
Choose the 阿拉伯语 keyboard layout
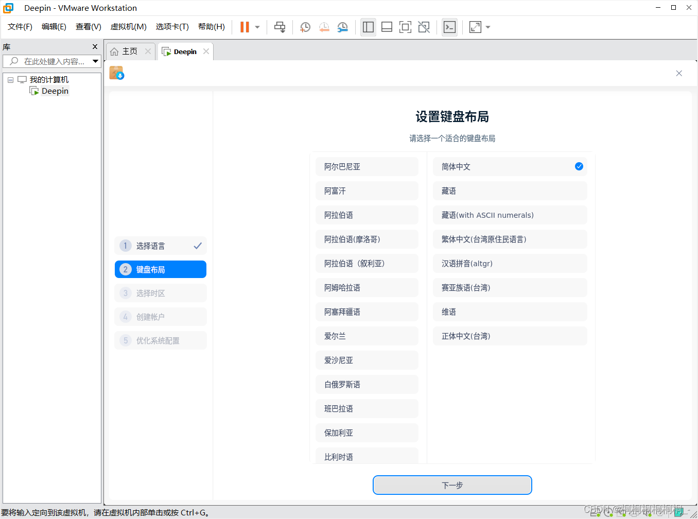tap(367, 215)
